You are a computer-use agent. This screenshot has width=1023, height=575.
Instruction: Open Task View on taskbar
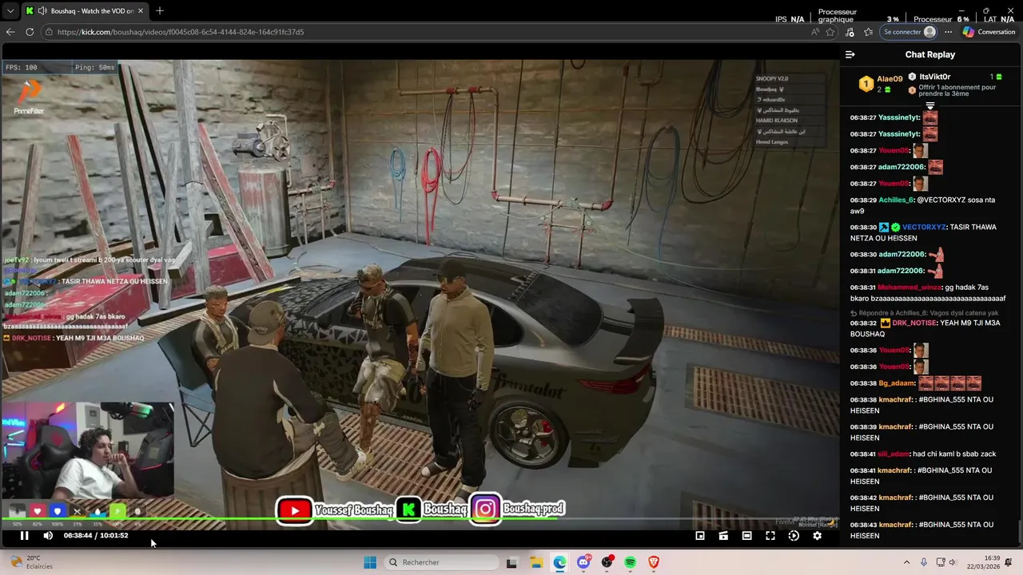tap(511, 562)
